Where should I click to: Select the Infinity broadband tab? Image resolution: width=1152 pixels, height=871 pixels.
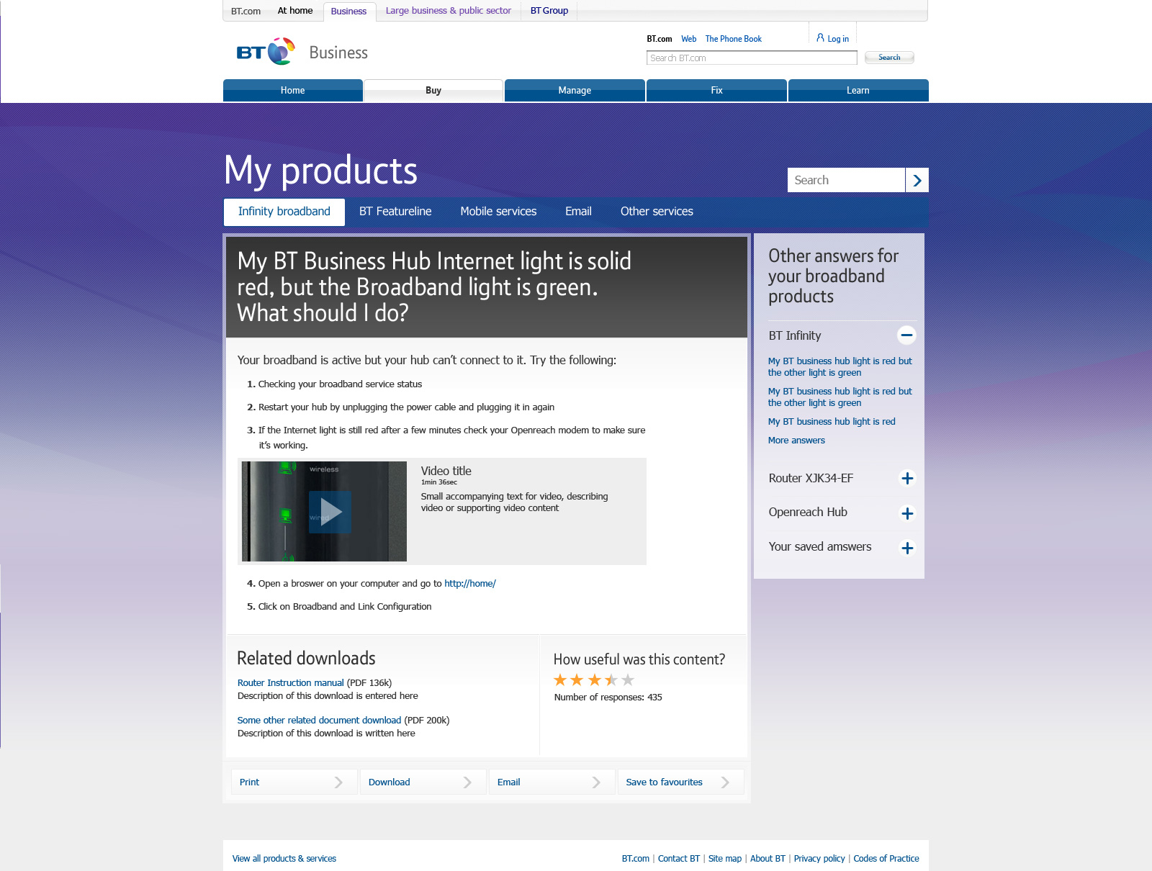[x=284, y=212]
